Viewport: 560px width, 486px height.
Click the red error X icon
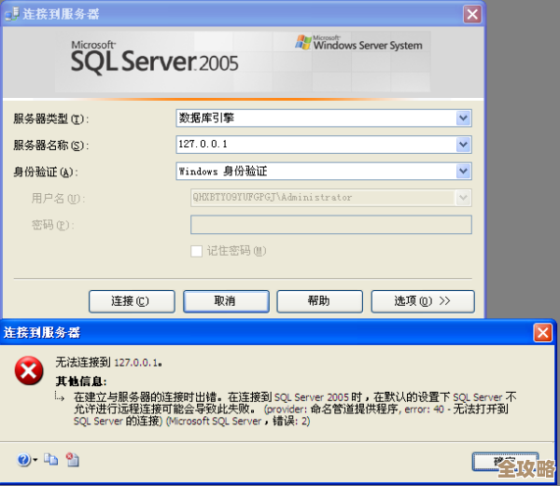click(x=29, y=370)
